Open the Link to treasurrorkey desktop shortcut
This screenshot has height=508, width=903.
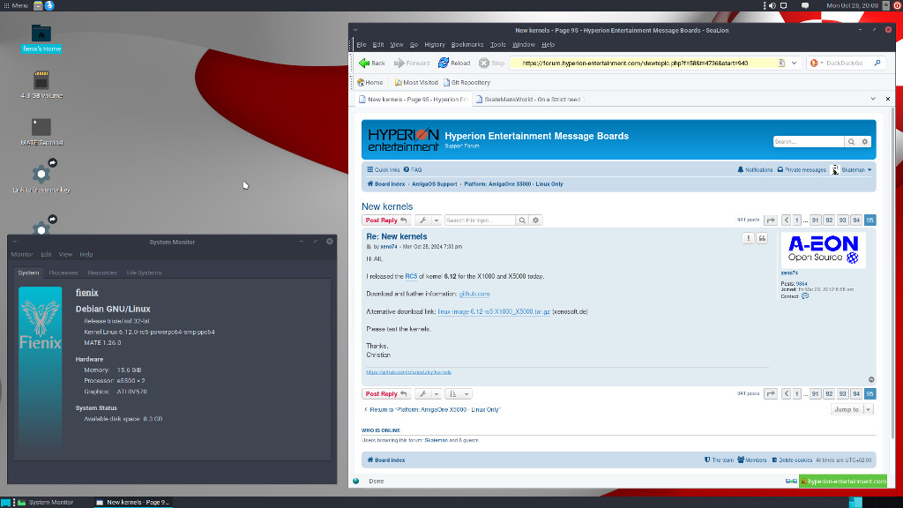pos(41,174)
